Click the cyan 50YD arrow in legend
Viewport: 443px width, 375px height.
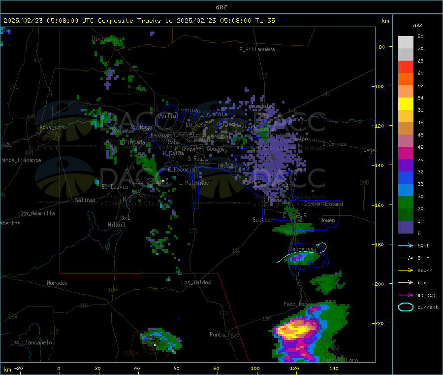point(406,245)
